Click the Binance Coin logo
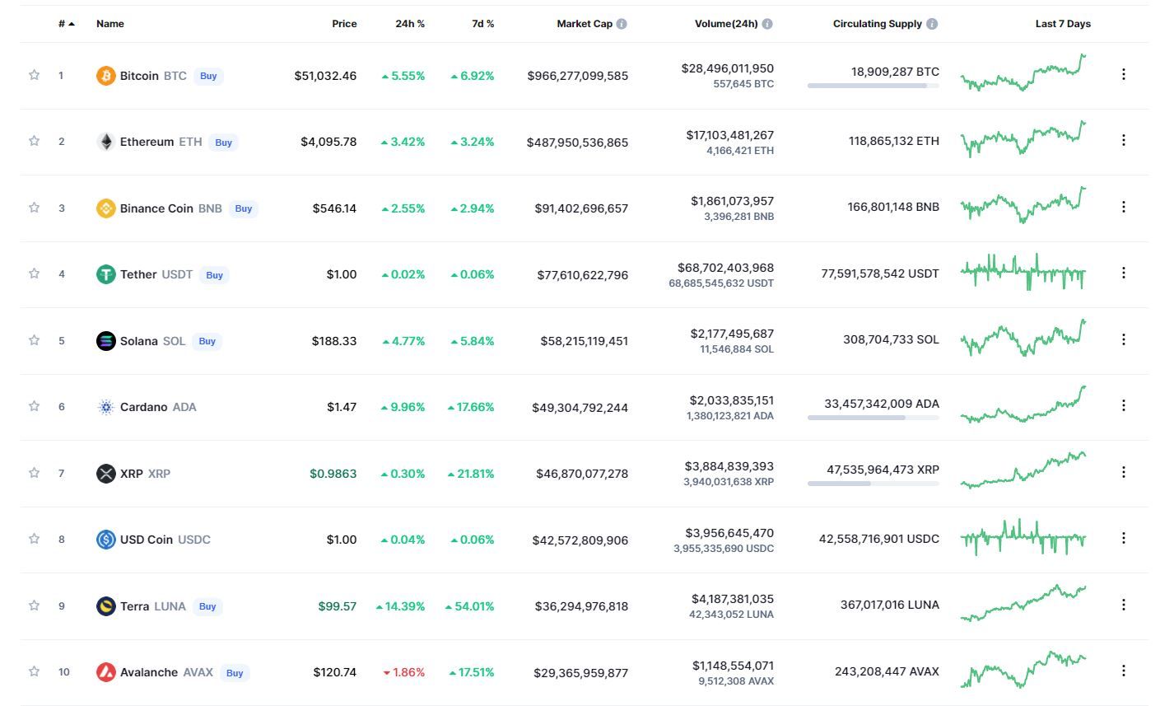 pos(105,208)
